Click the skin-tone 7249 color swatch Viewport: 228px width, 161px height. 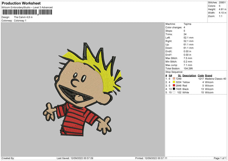tap(174, 79)
